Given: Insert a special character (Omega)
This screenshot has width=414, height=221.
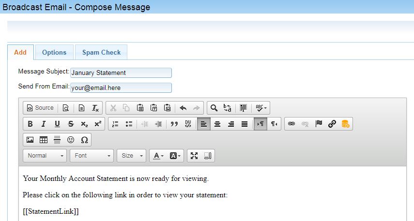Looking at the screenshot, I should tap(84, 140).
